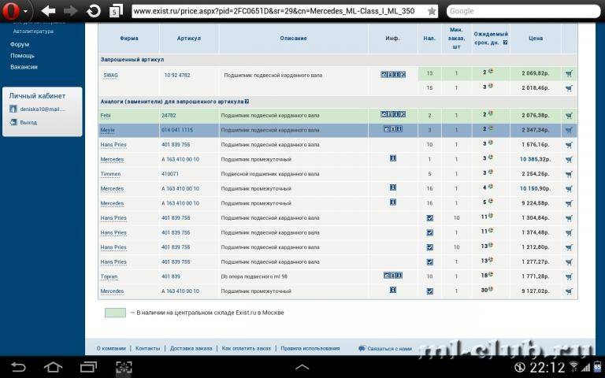Tap the Android recent apps button

tap(88, 367)
